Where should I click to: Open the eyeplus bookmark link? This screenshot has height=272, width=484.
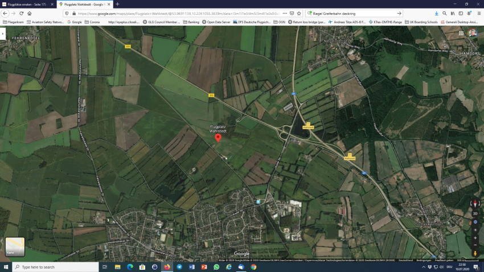point(124,22)
